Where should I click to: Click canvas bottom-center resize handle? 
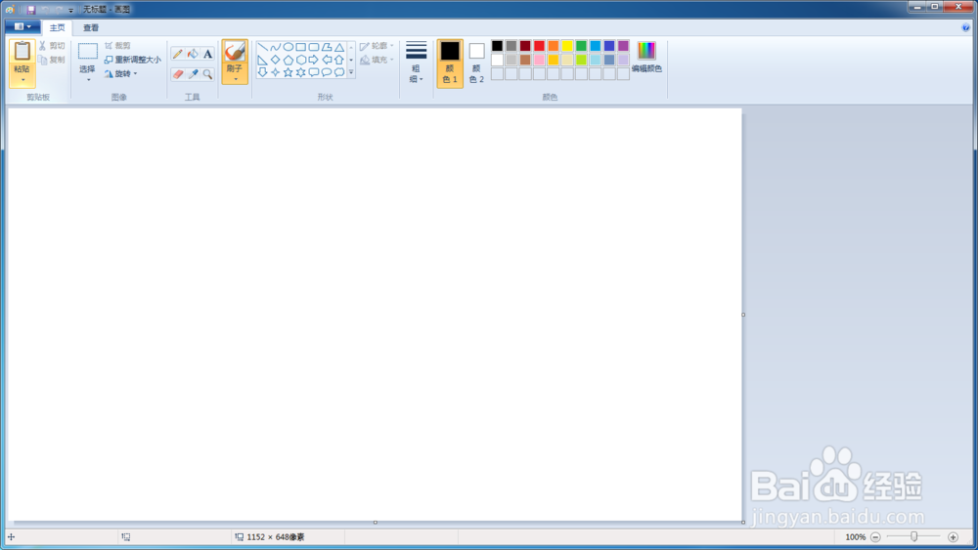coord(375,523)
